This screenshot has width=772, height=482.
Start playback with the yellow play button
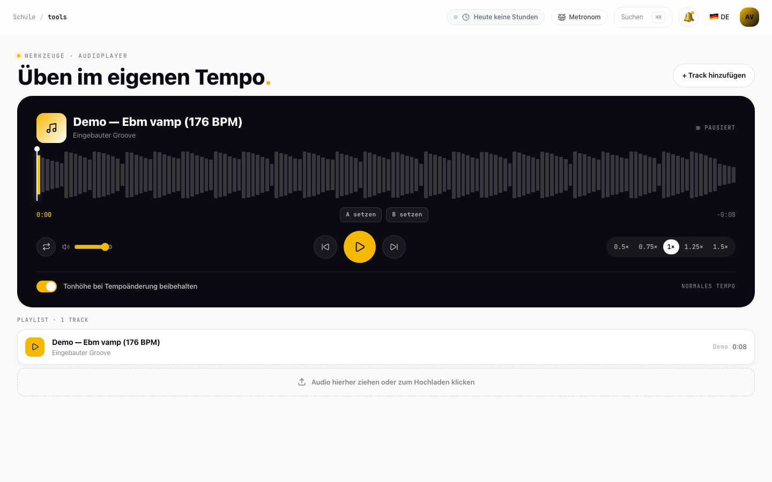tap(360, 247)
